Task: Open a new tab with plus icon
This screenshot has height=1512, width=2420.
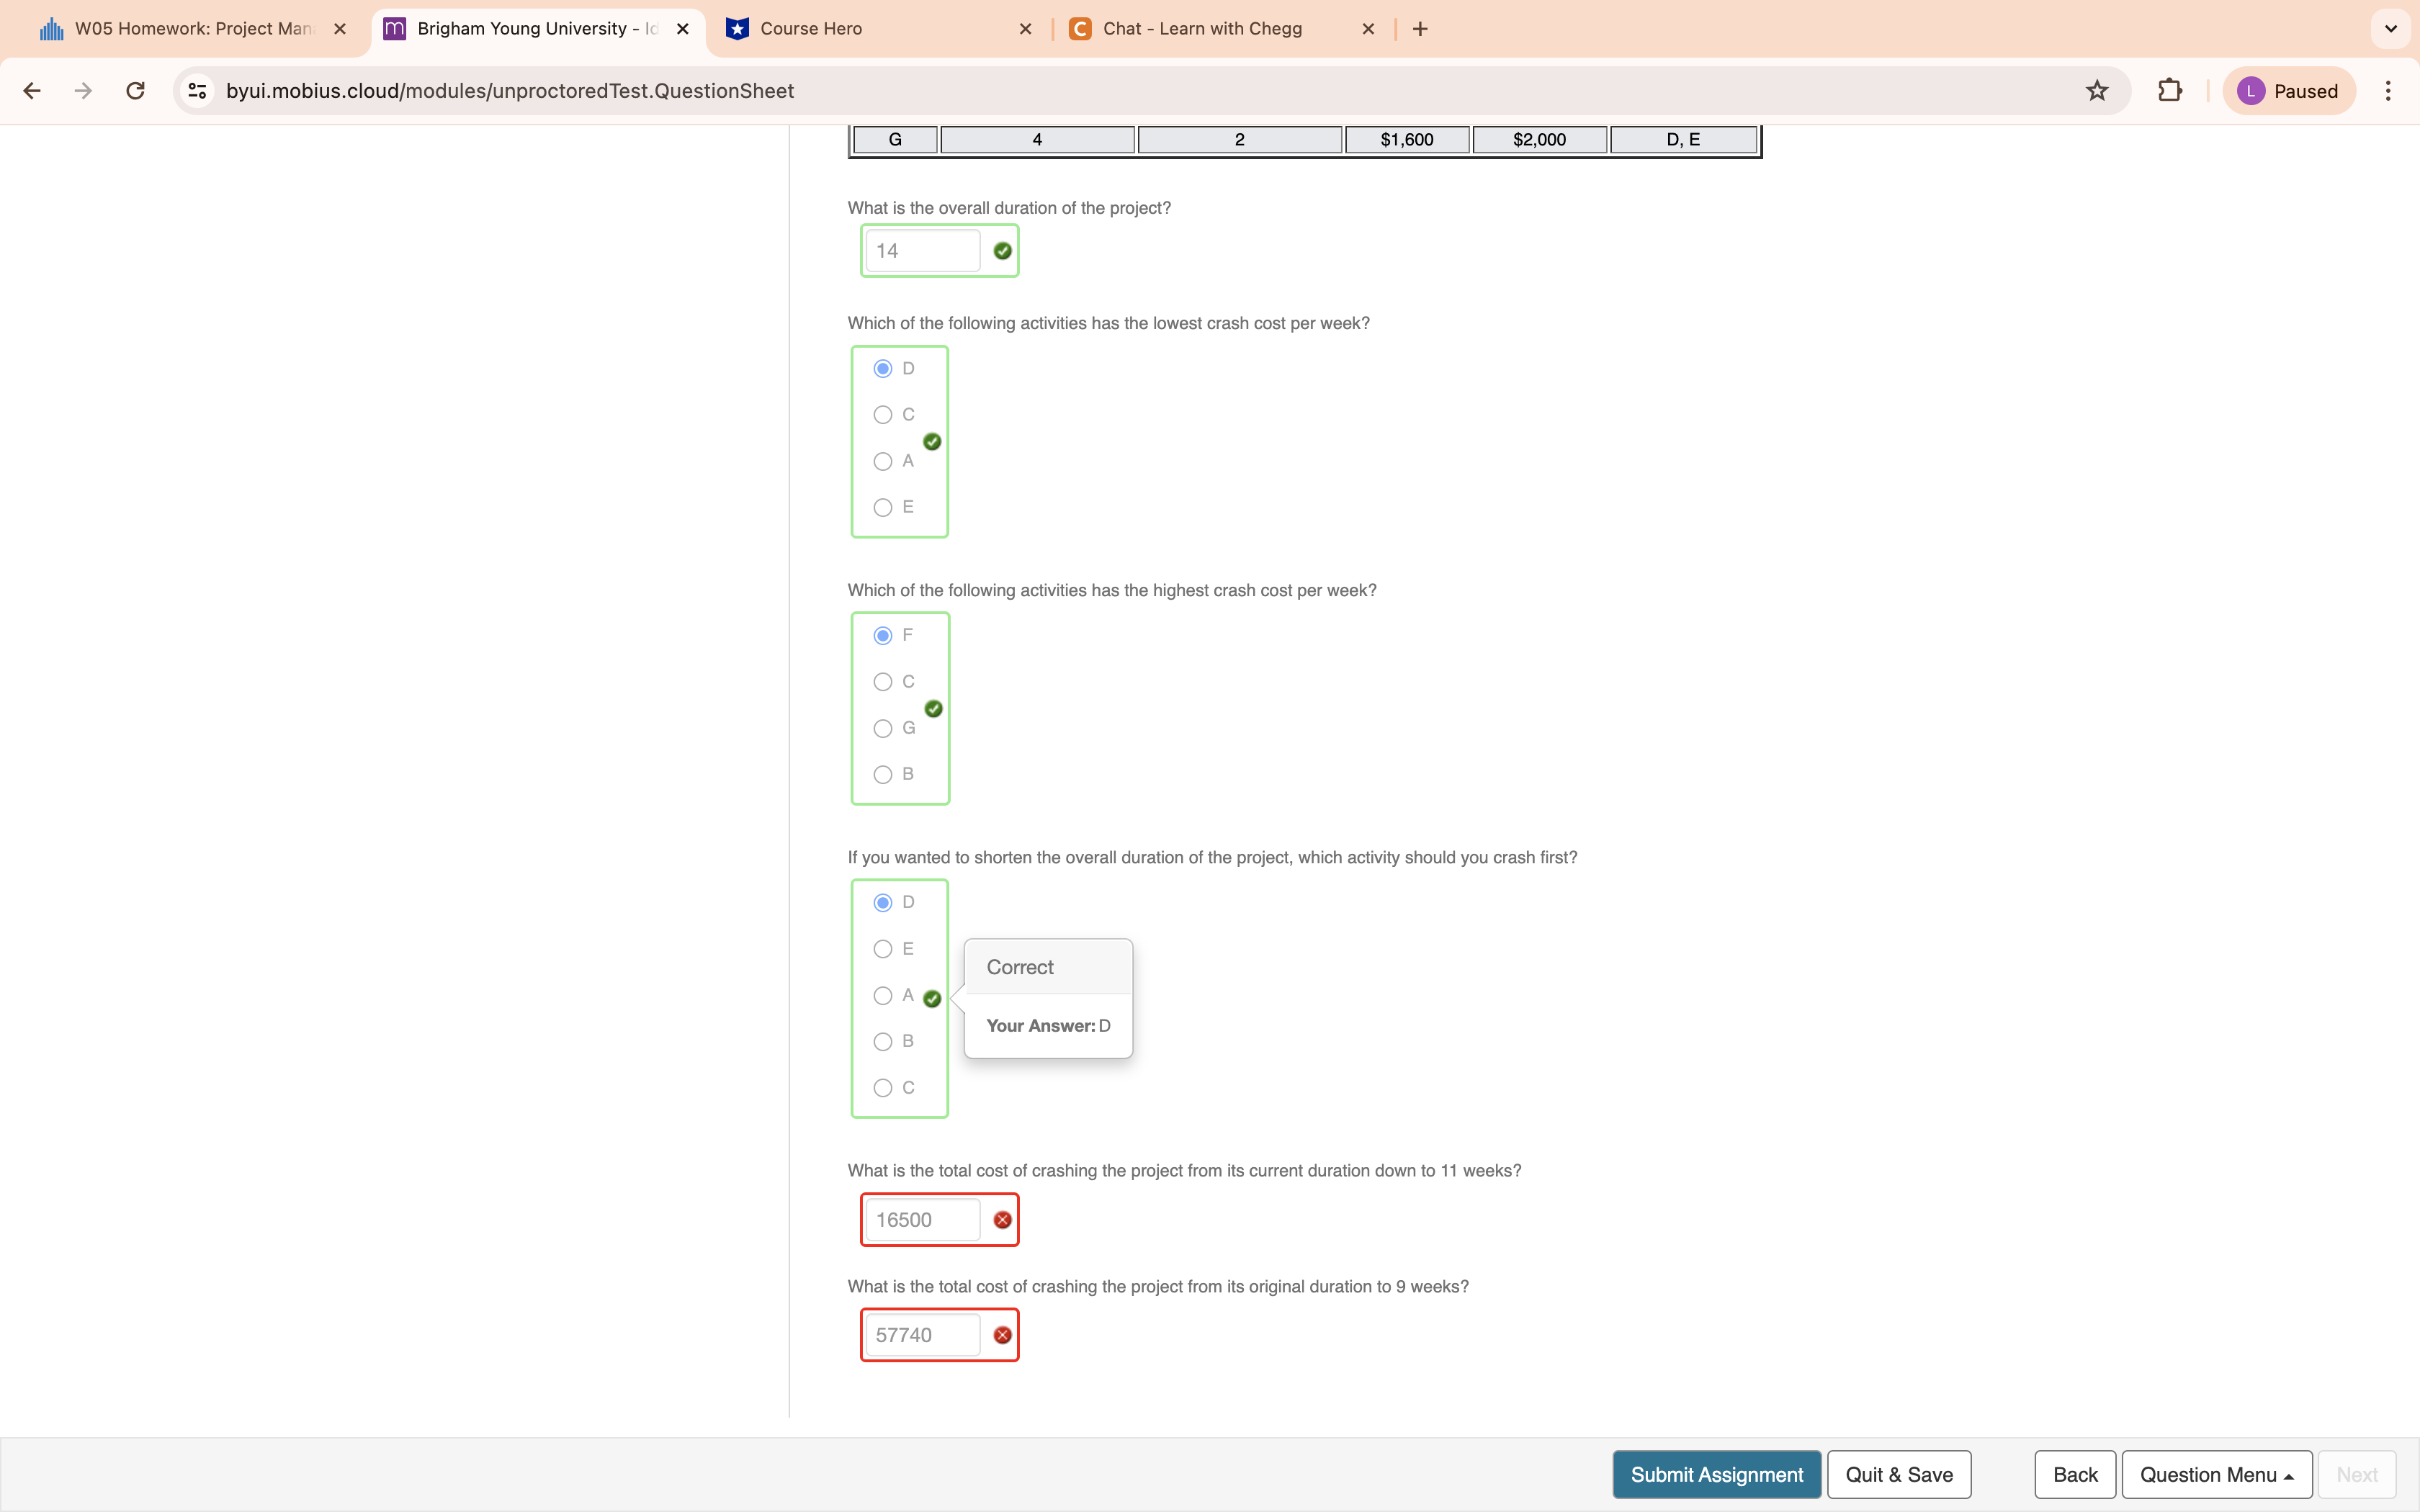Action: (1420, 29)
